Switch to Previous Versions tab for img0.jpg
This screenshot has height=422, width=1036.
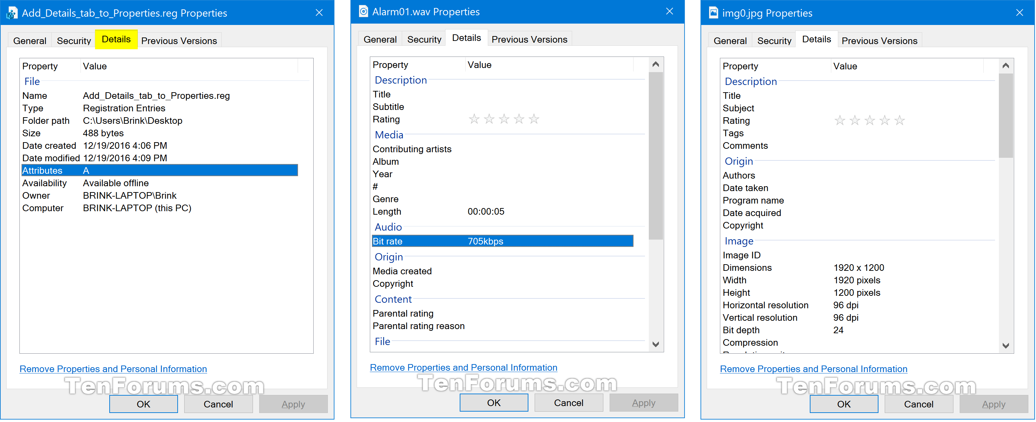pyautogui.click(x=879, y=40)
